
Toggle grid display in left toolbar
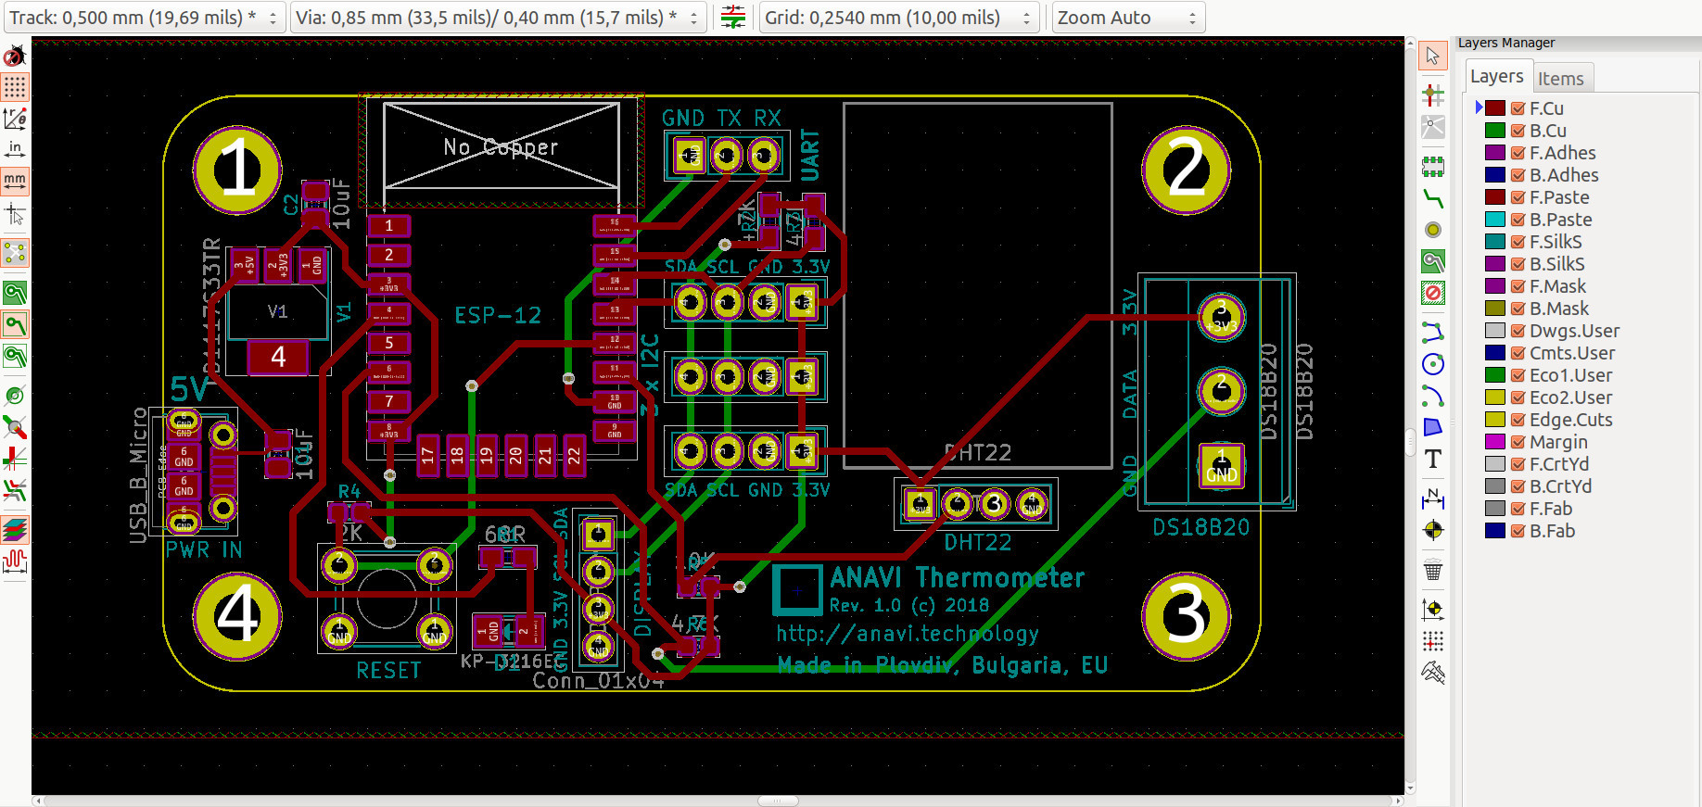click(15, 87)
